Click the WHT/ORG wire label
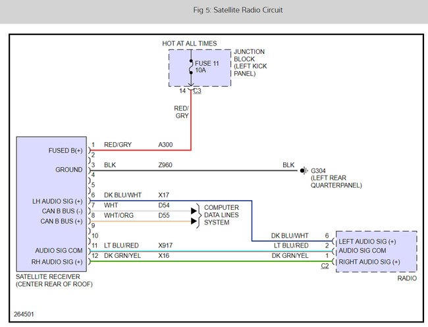This screenshot has width=428, height=327. tap(119, 215)
